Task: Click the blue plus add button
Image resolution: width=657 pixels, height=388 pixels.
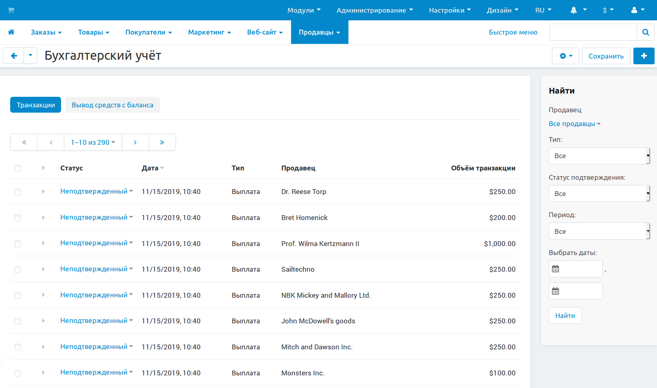Action: tap(644, 56)
